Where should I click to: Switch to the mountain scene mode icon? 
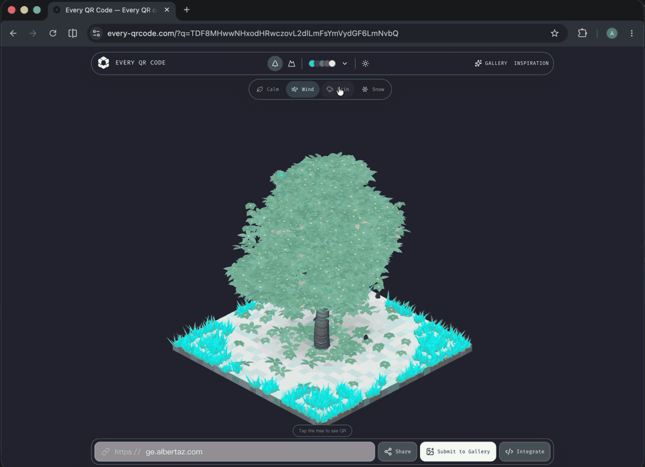click(x=292, y=63)
